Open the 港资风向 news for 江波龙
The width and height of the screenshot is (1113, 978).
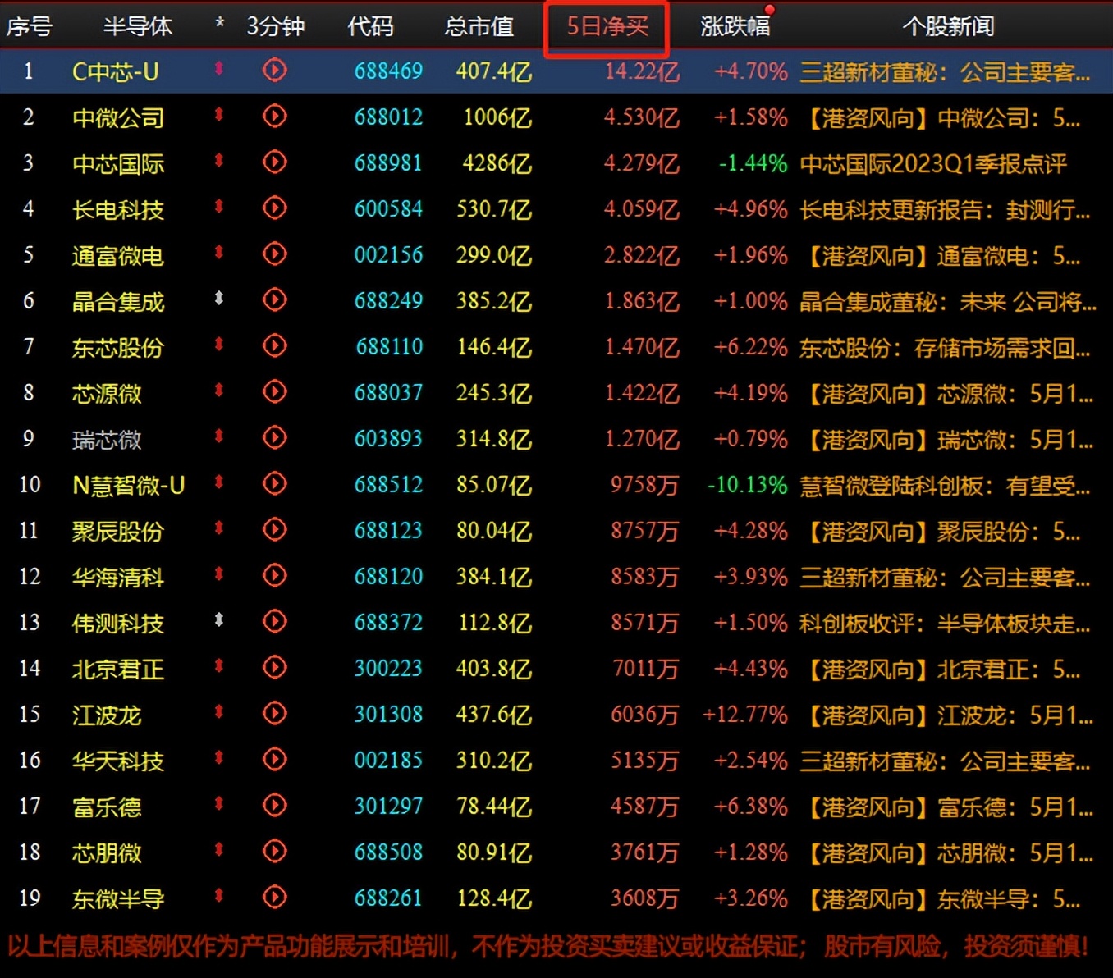pyautogui.click(x=948, y=715)
